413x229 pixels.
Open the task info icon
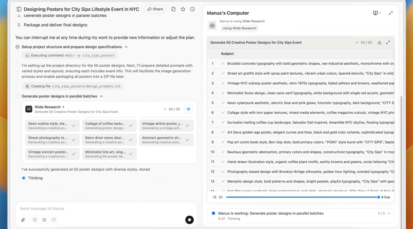[x=192, y=9]
